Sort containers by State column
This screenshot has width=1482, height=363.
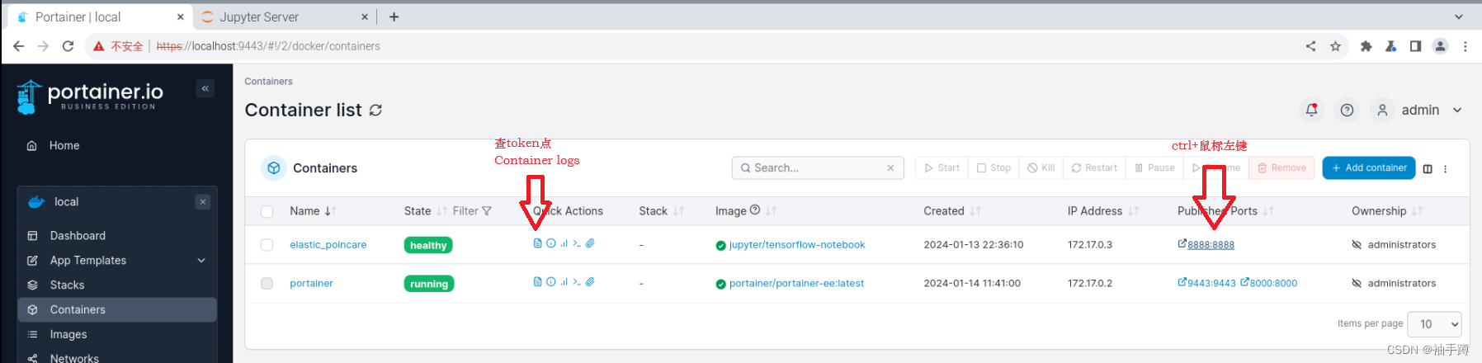click(x=425, y=211)
